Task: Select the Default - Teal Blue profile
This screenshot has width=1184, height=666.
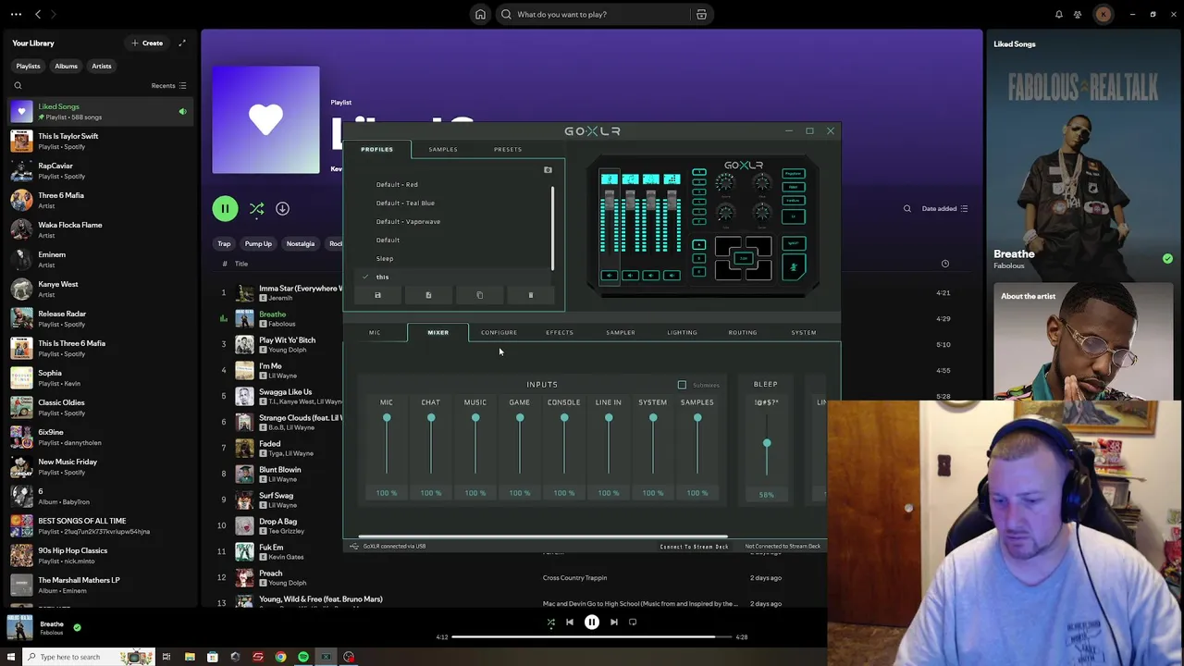Action: (405, 203)
